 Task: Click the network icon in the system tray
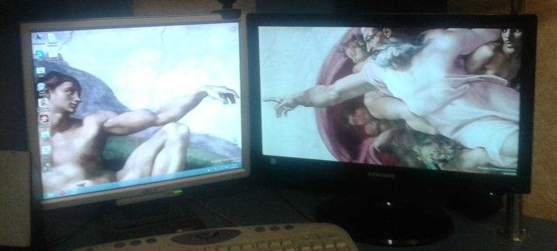tap(212, 167)
